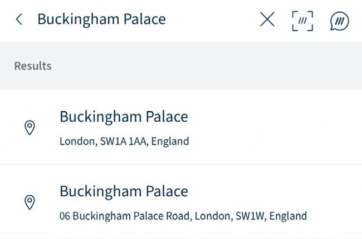Clear the search with the X icon

pos(267,20)
